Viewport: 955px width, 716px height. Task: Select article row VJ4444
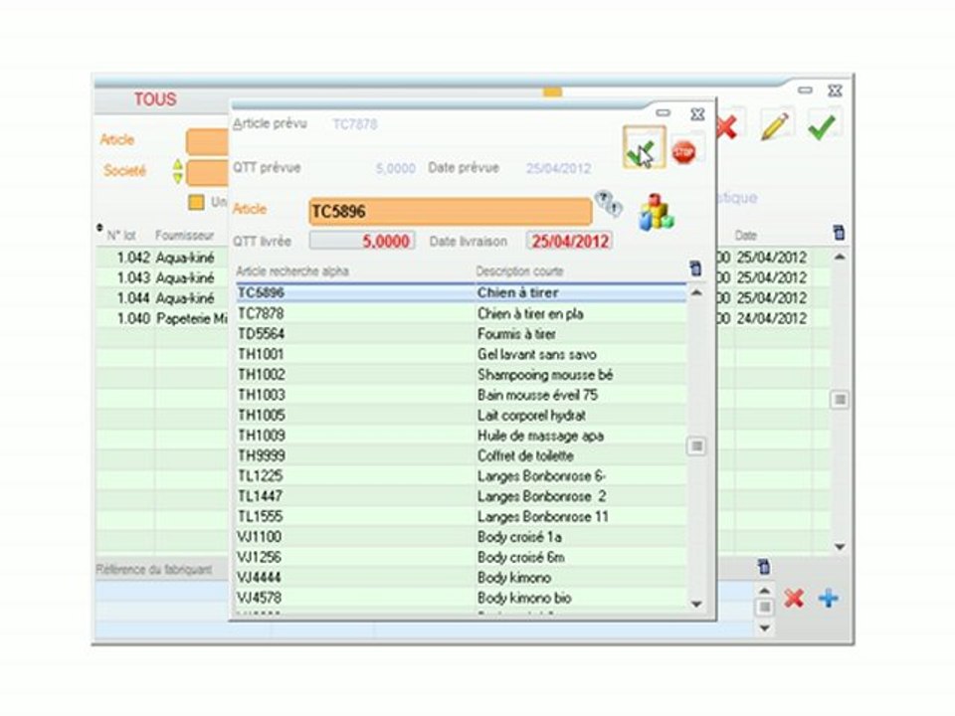[x=461, y=577]
